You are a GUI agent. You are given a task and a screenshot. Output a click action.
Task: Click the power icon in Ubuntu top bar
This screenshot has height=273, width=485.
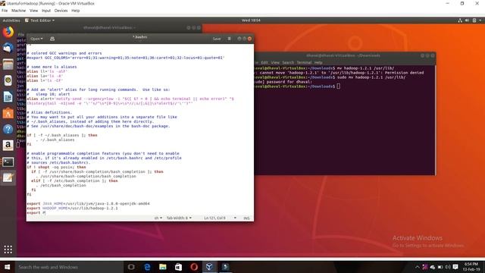coord(474,20)
